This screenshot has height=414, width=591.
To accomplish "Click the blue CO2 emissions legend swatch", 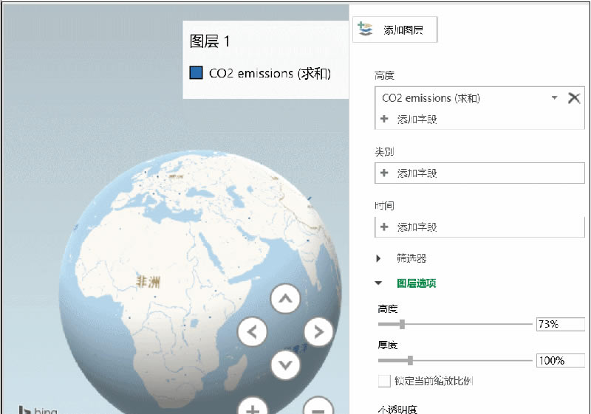I will pos(197,73).
